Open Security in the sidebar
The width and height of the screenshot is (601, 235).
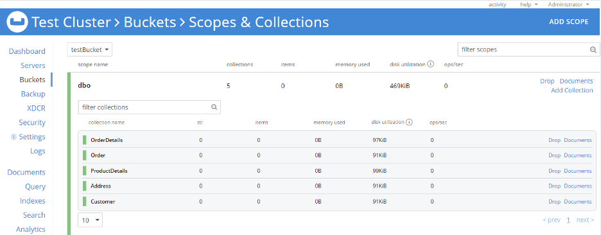32,123
